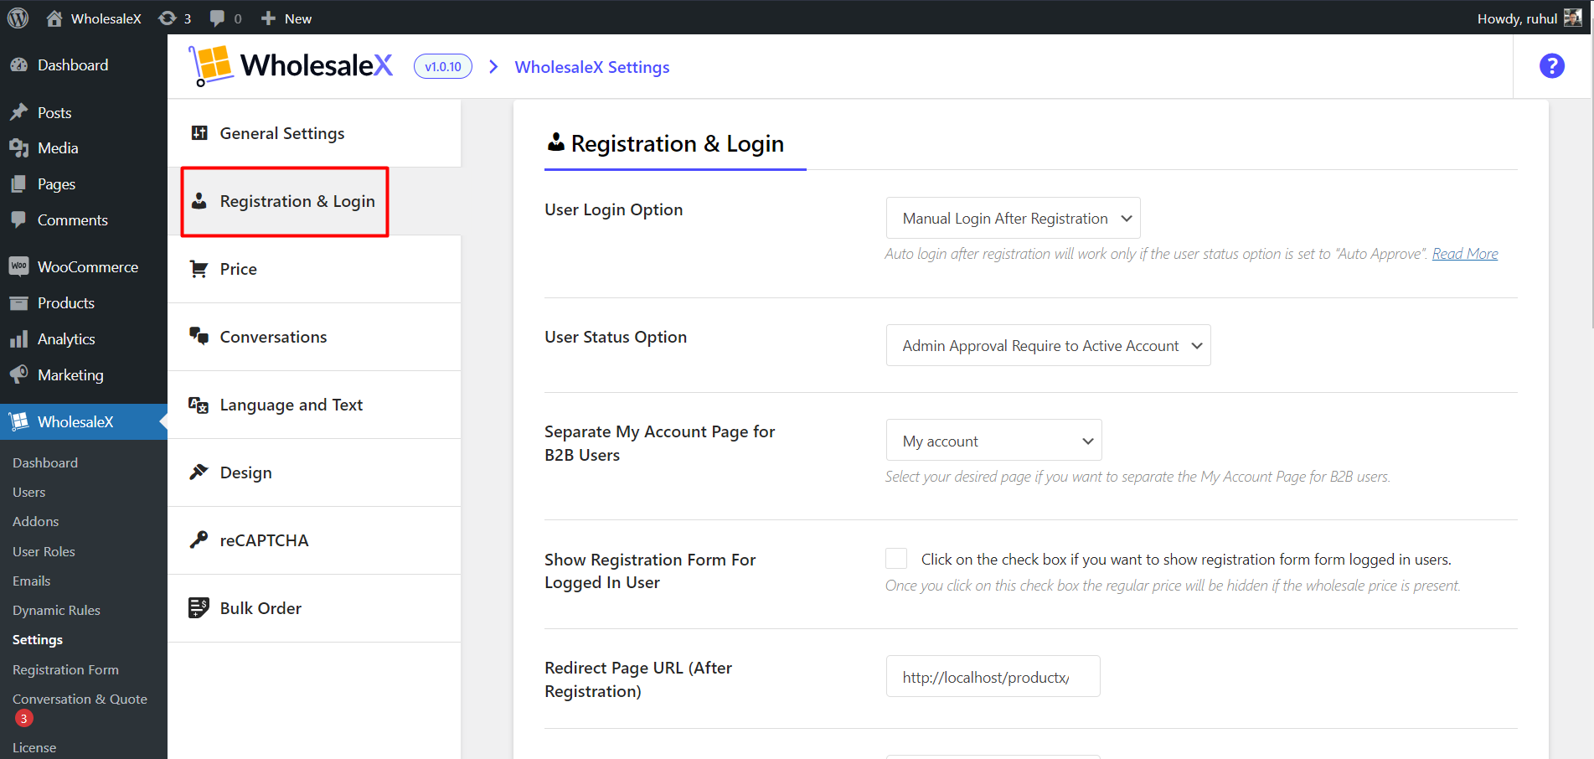Viewport: 1594px width, 759px height.
Task: Click the red 3 notification badge
Action: [23, 719]
